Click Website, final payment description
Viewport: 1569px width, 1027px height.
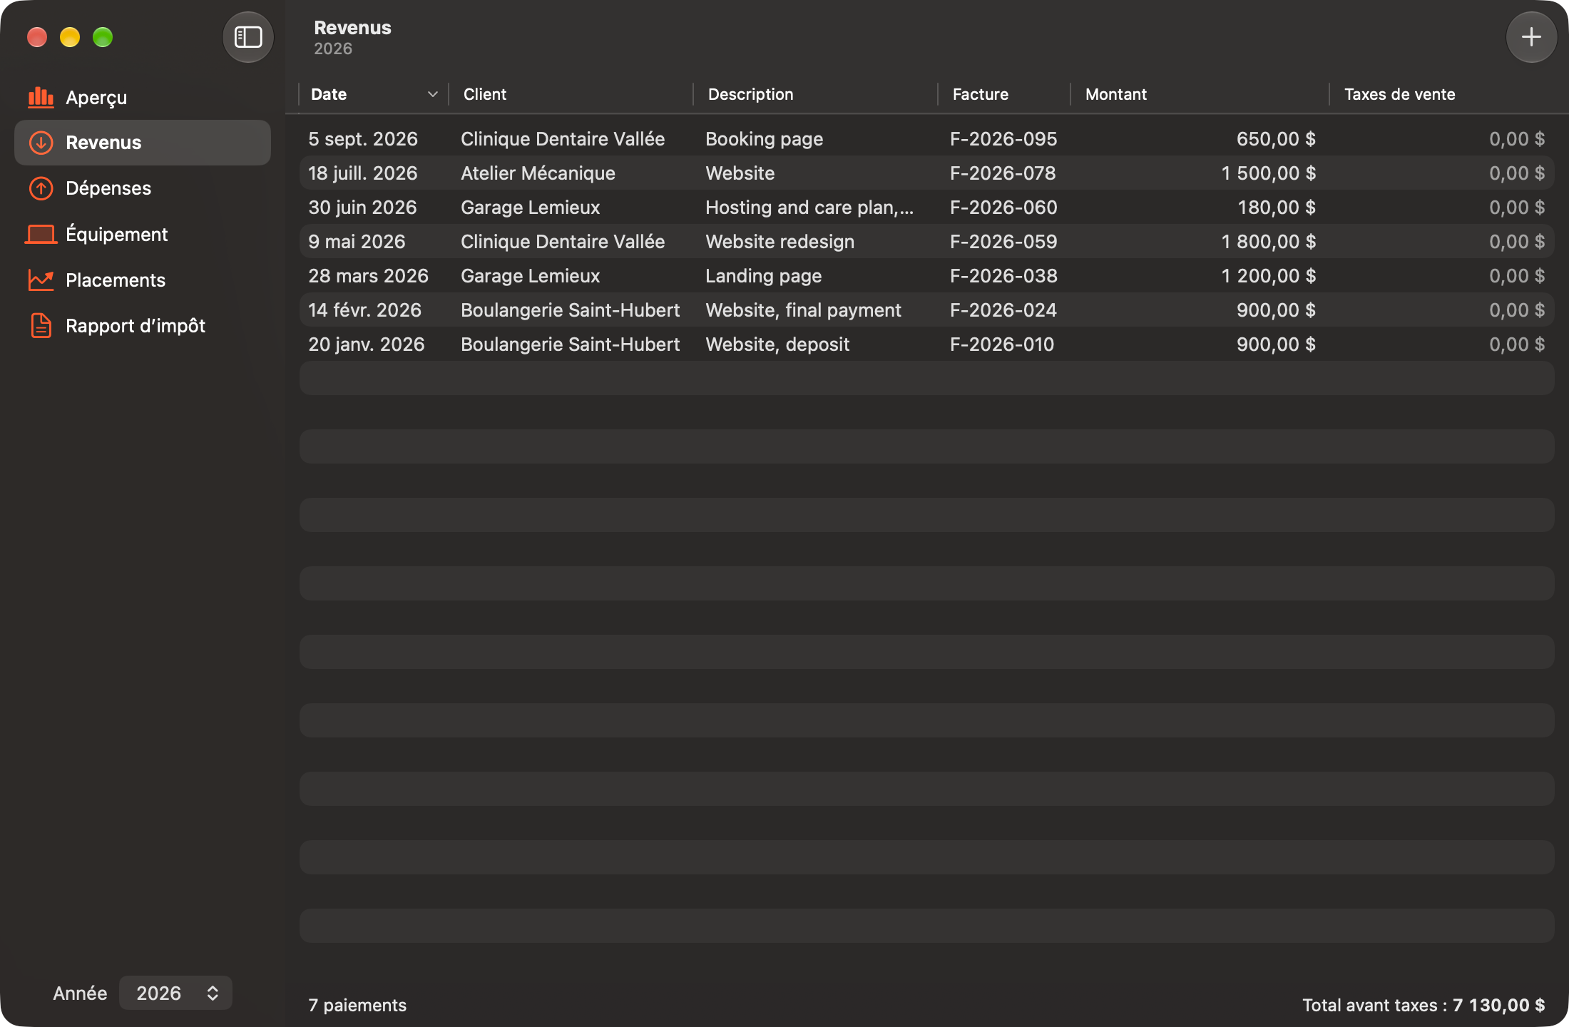[x=803, y=310]
